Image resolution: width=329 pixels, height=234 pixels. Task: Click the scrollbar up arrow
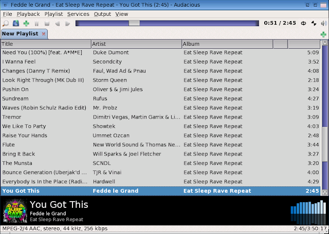[x=325, y=43]
